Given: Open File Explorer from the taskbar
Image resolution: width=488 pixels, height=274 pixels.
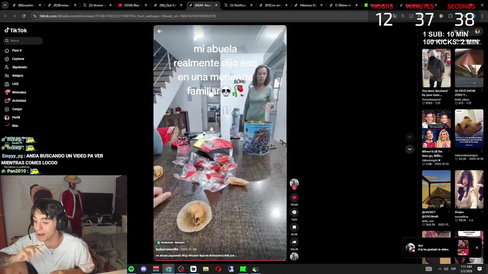Looking at the screenshot, I should click(x=206, y=269).
